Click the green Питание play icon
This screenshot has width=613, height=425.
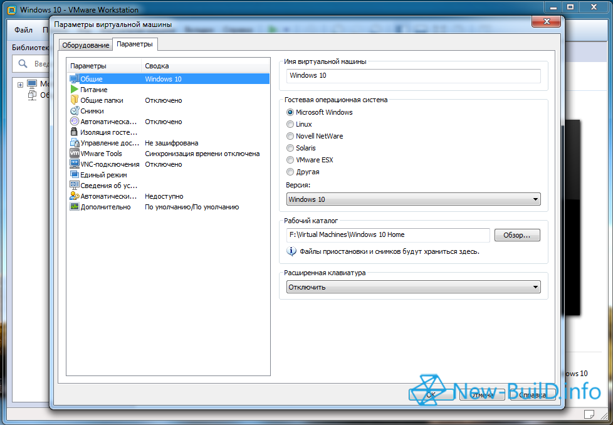coord(75,89)
